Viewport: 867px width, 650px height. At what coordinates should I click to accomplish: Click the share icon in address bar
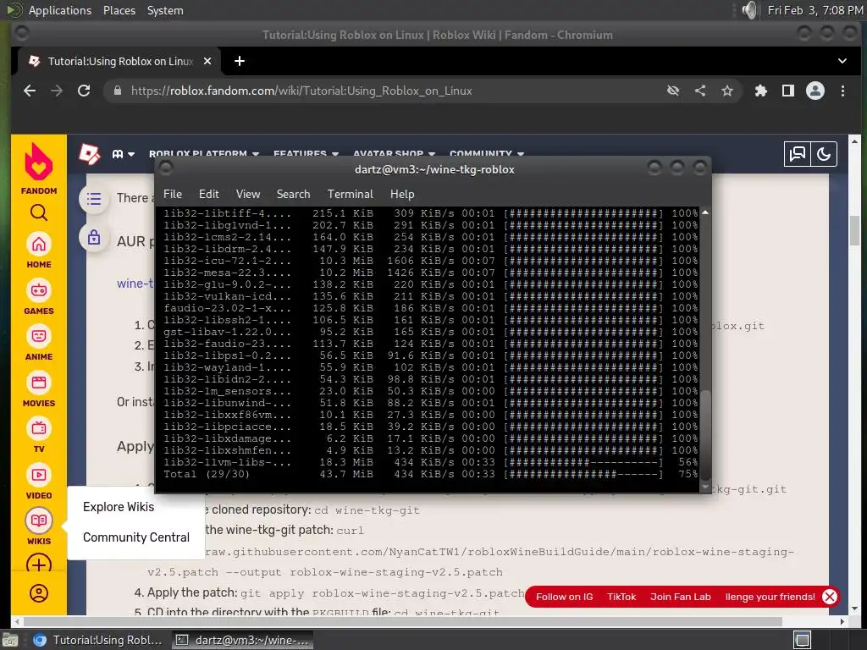[x=700, y=91]
